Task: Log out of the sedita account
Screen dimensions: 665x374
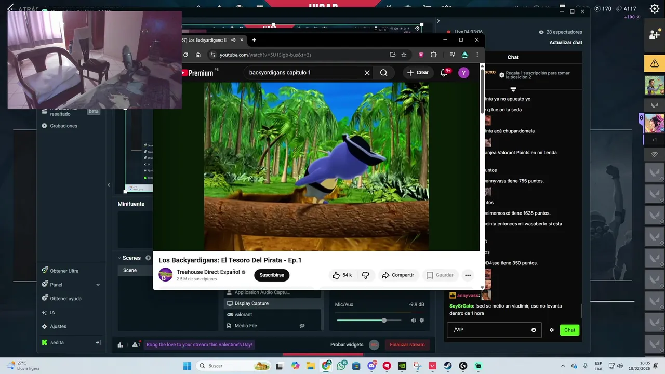Action: tap(98, 342)
